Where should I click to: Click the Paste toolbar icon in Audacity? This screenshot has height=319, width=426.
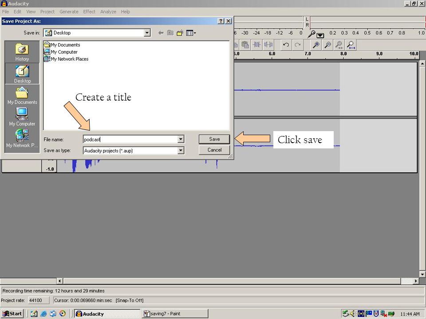click(x=245, y=45)
